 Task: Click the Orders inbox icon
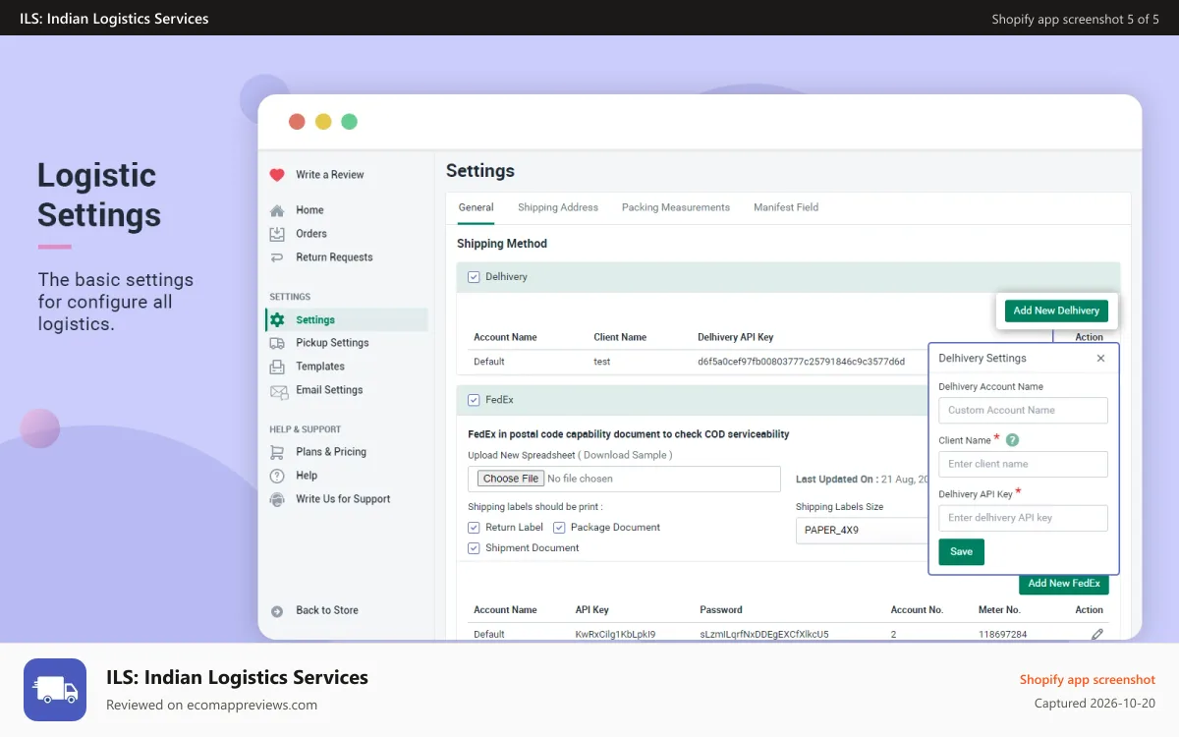pos(277,234)
